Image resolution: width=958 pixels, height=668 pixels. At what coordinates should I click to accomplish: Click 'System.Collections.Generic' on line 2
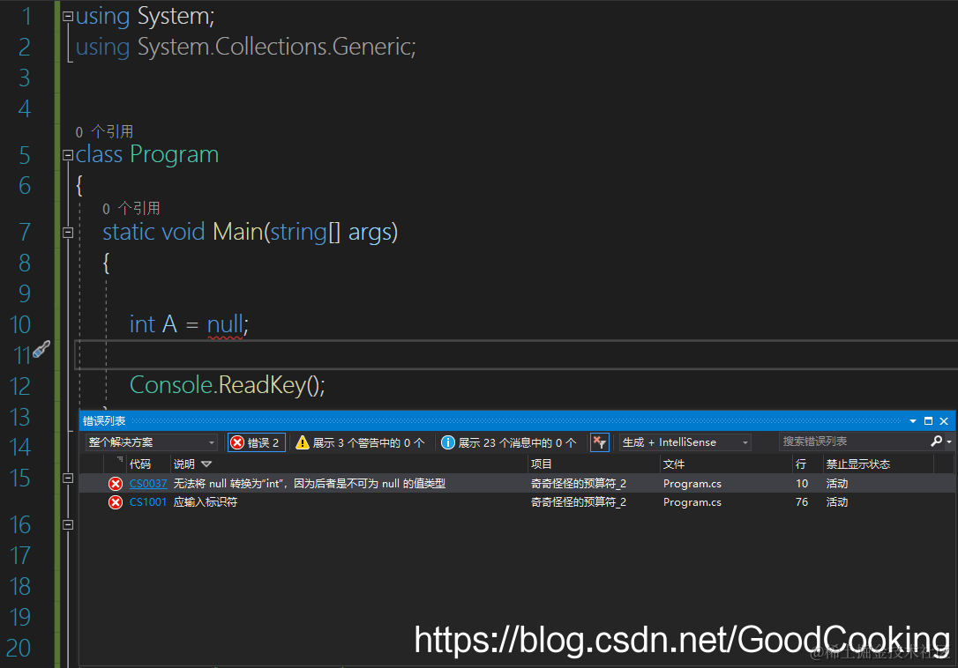click(273, 47)
